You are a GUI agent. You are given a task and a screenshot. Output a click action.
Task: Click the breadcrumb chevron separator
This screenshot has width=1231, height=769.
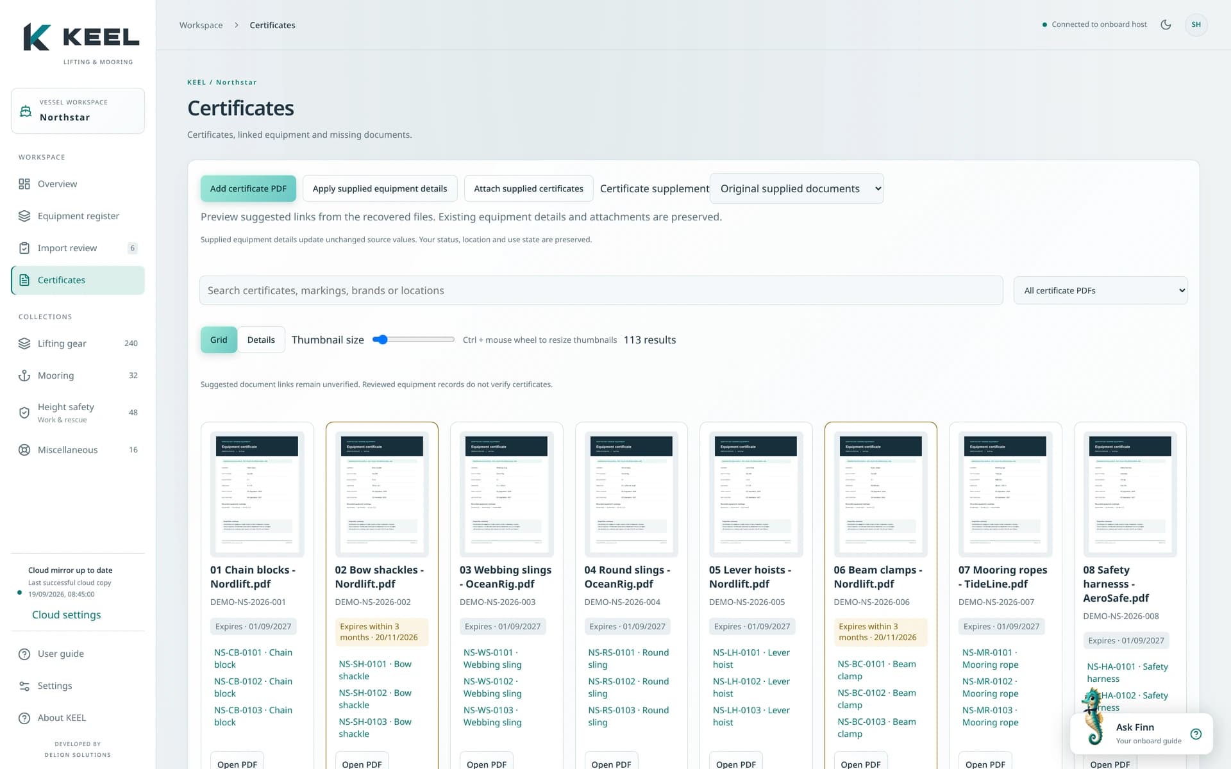[236, 25]
